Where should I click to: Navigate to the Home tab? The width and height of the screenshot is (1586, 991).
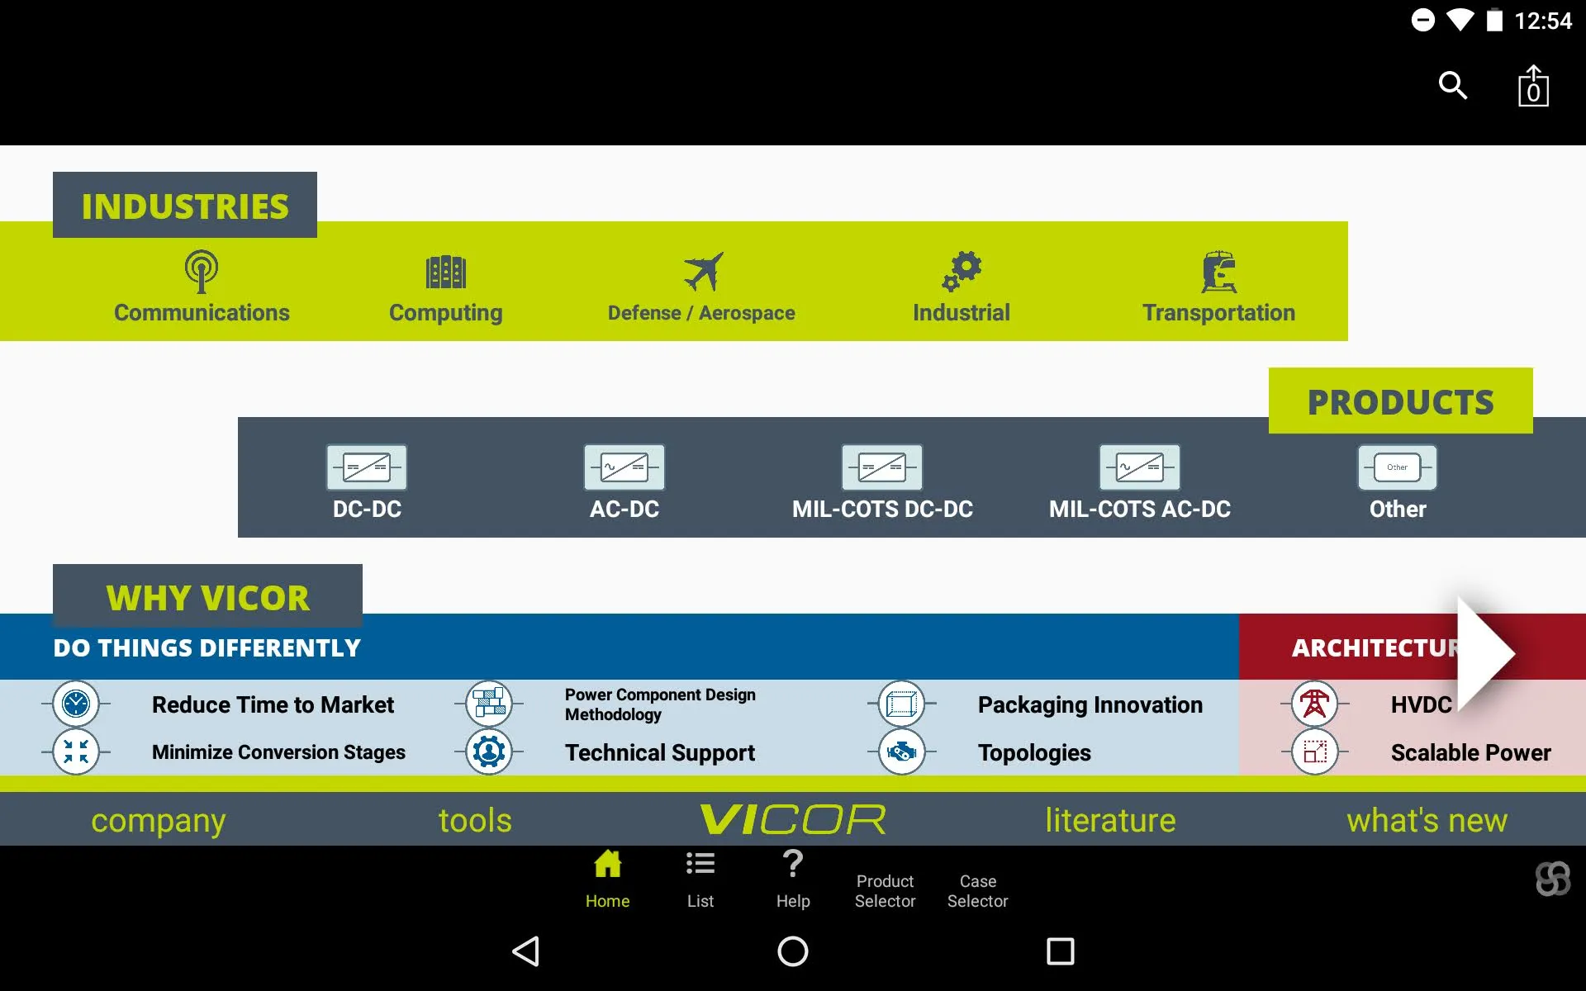[606, 880]
